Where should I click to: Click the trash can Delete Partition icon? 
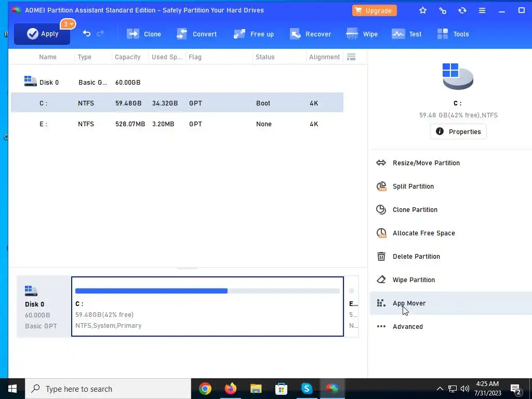[x=381, y=256]
